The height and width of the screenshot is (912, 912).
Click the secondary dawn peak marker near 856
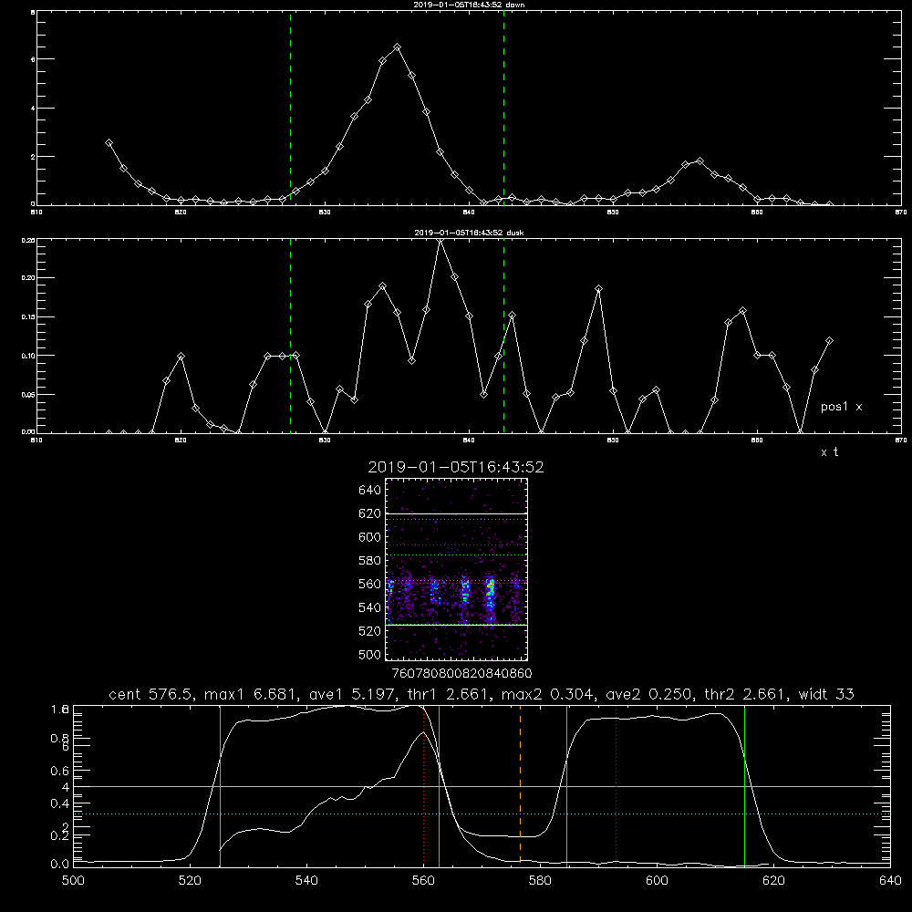[x=700, y=161]
